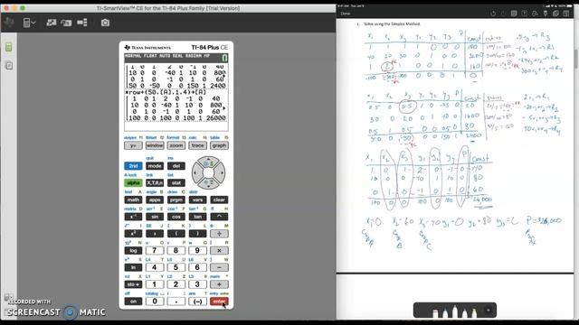Click the number 8 key
Viewport: 579px width, 325px height.
(176, 251)
